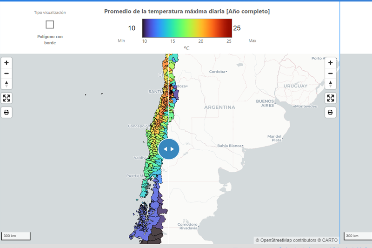
Task: Click the right map print button
Action: tap(330, 112)
